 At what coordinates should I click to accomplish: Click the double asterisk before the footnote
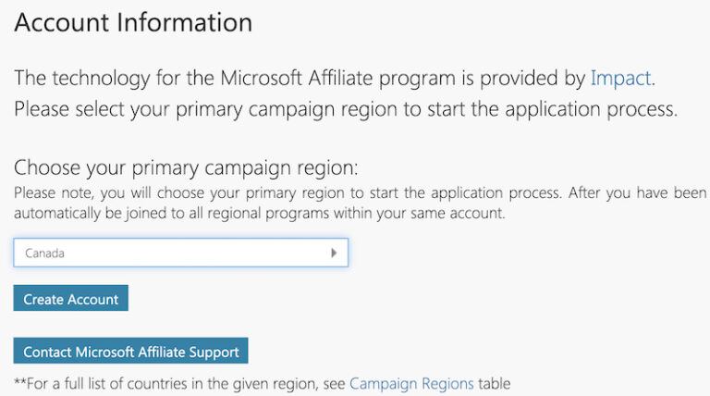(x=20, y=381)
